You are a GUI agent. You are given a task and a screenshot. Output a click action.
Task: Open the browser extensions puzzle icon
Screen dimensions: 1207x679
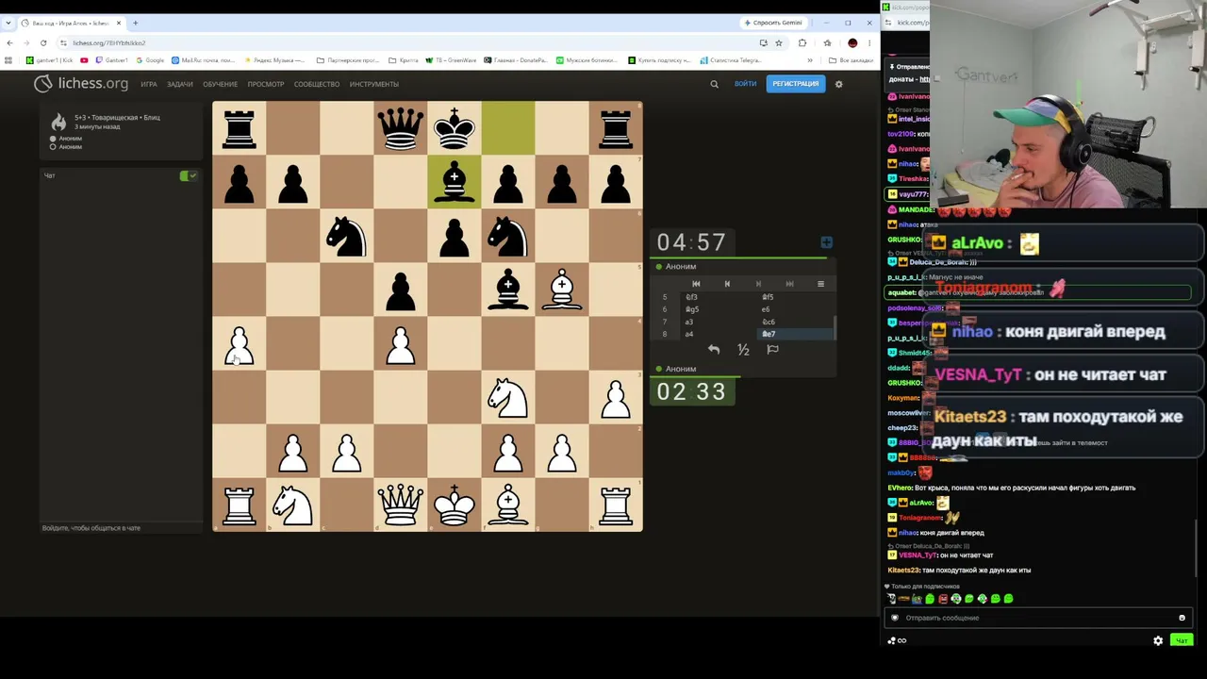802,42
